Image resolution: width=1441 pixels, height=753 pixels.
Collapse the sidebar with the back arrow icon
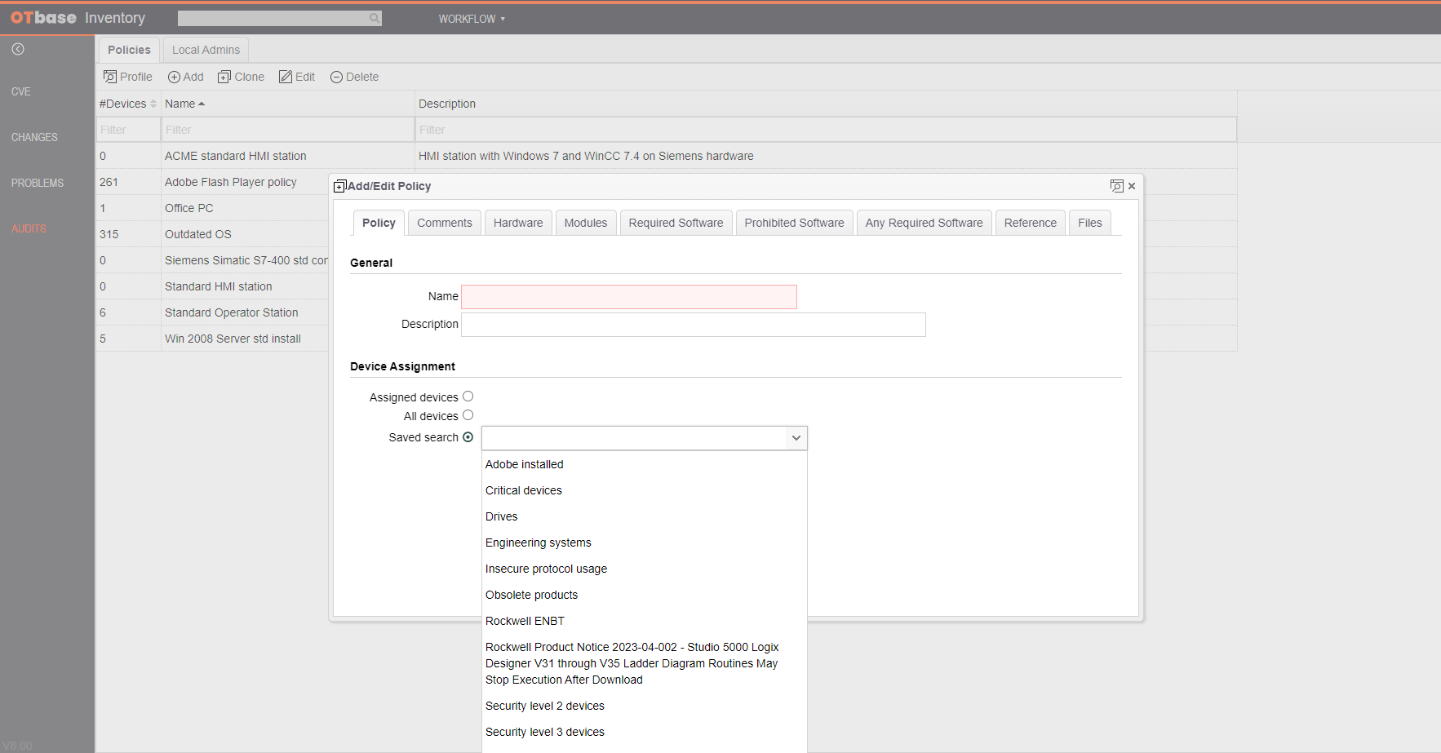click(x=18, y=49)
